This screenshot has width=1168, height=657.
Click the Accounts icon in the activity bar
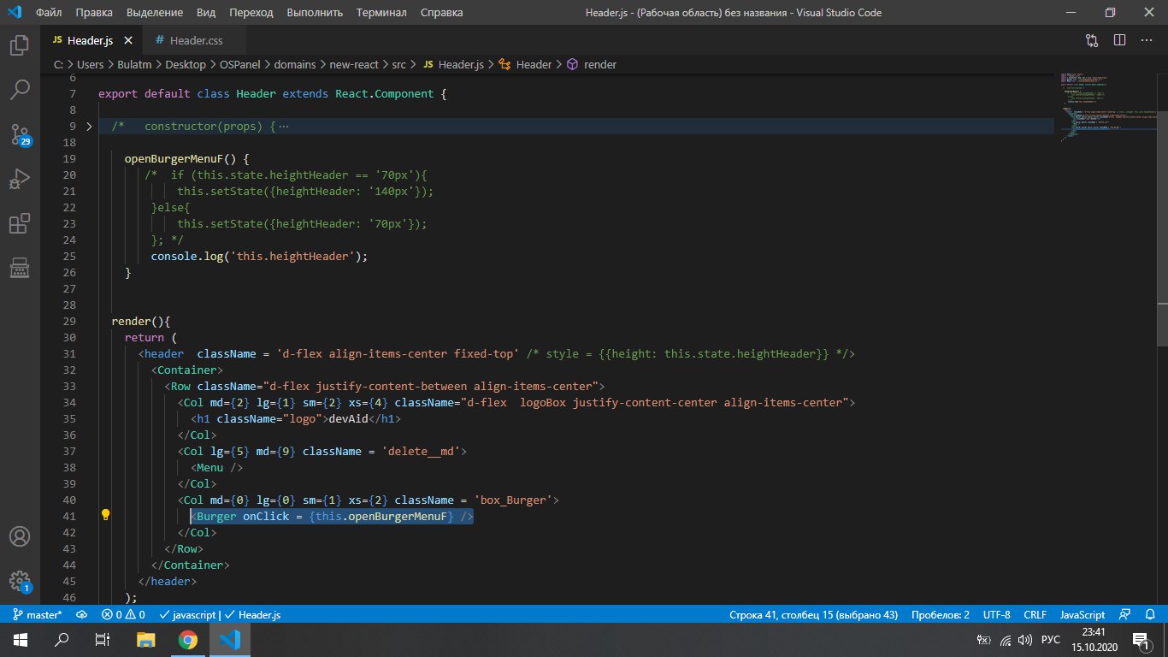(x=19, y=537)
